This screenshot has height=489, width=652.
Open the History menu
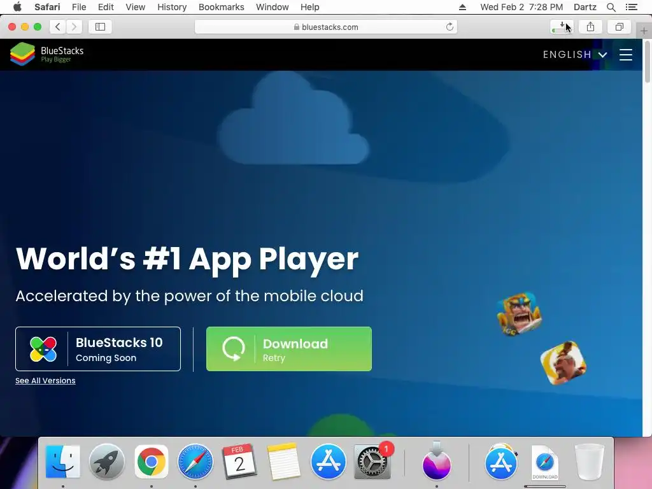[172, 7]
